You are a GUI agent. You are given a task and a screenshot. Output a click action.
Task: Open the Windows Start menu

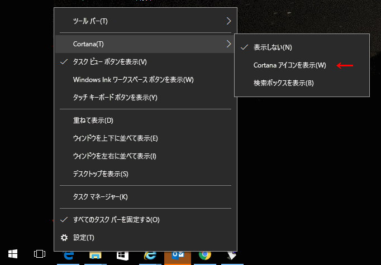point(13,254)
